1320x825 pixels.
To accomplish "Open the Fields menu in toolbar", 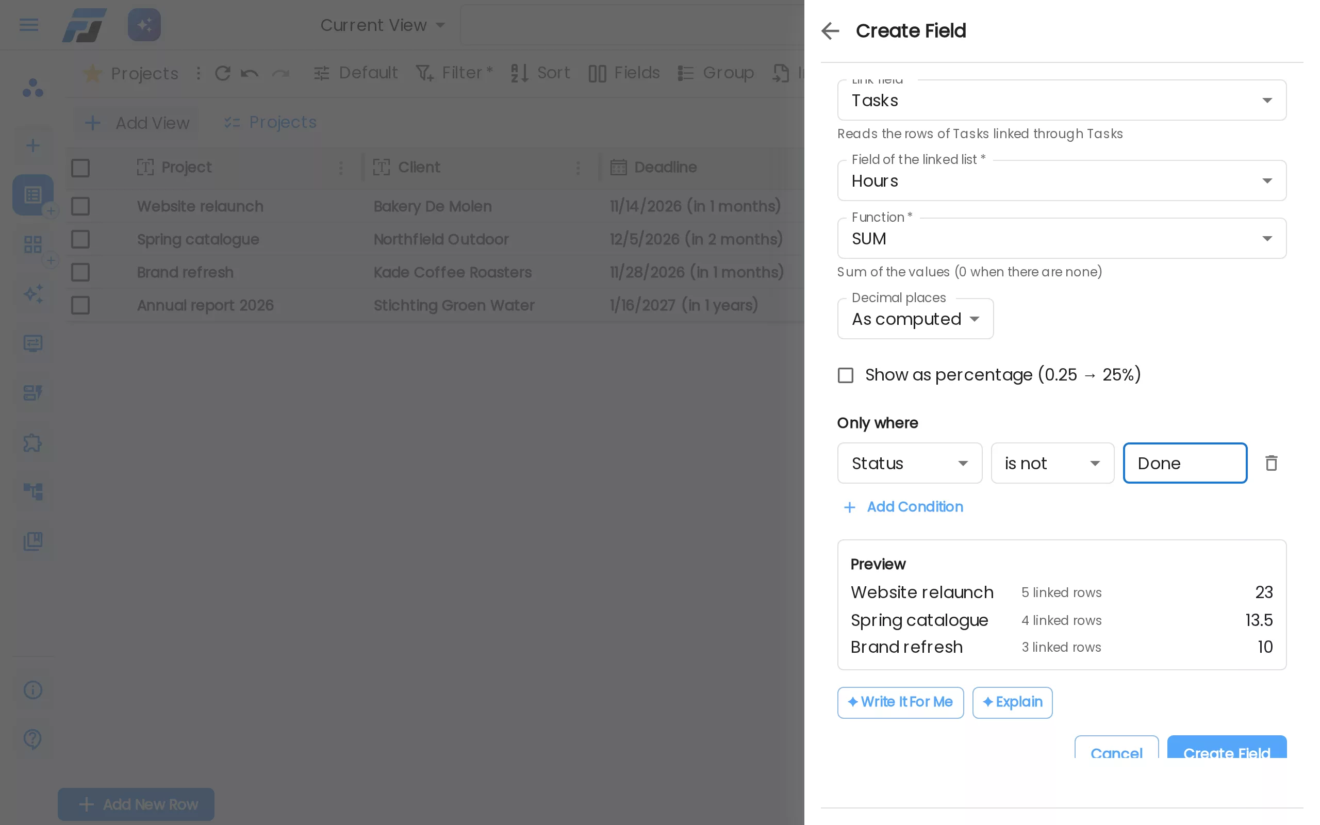I will coord(624,73).
